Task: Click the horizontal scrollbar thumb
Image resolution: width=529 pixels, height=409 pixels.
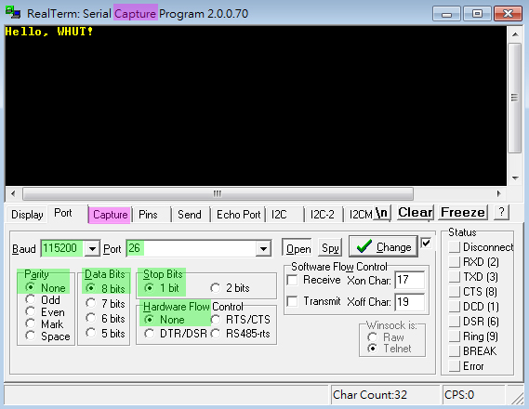Action: pos(218,193)
